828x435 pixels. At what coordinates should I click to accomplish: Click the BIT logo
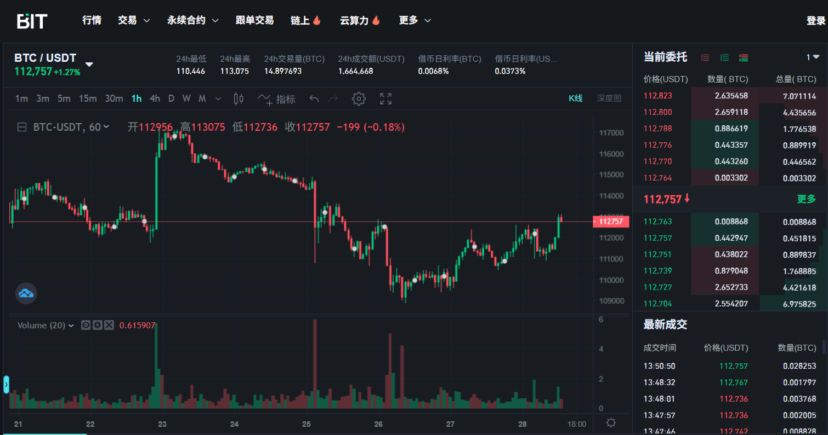point(32,21)
